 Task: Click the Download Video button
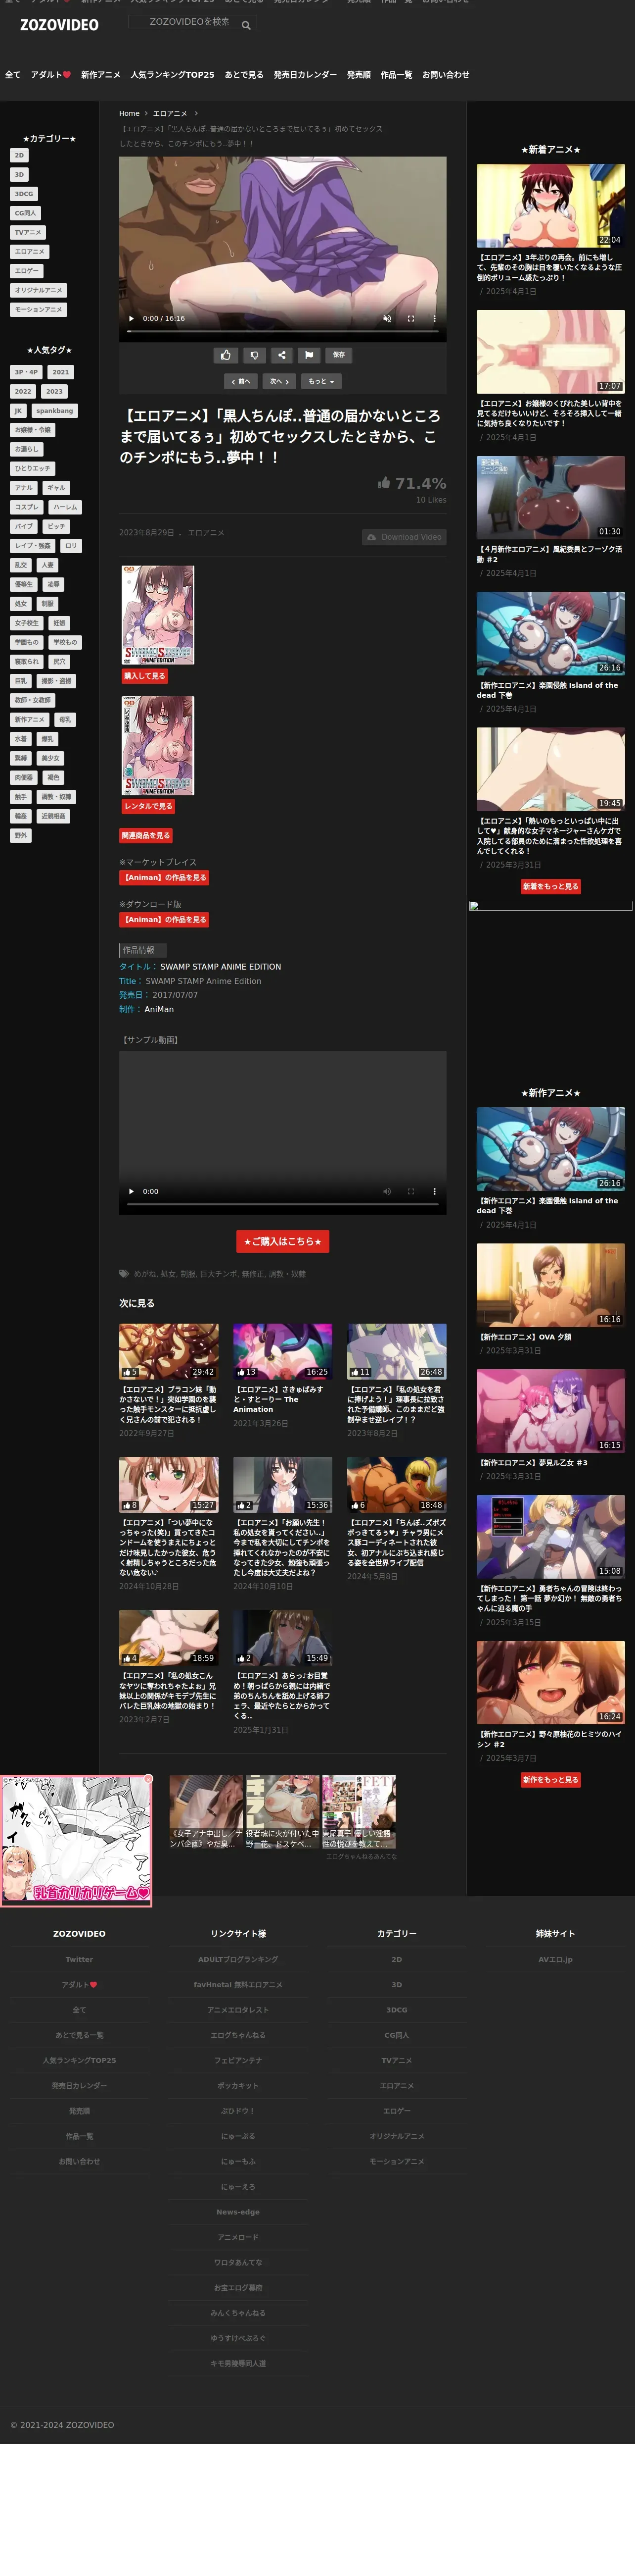tap(405, 537)
